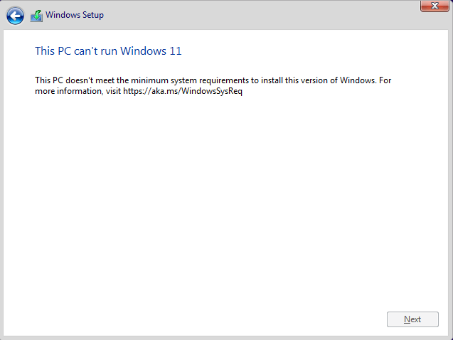Click the word "visit" before the URL
Viewport: 453px width, 340px height.
113,91
